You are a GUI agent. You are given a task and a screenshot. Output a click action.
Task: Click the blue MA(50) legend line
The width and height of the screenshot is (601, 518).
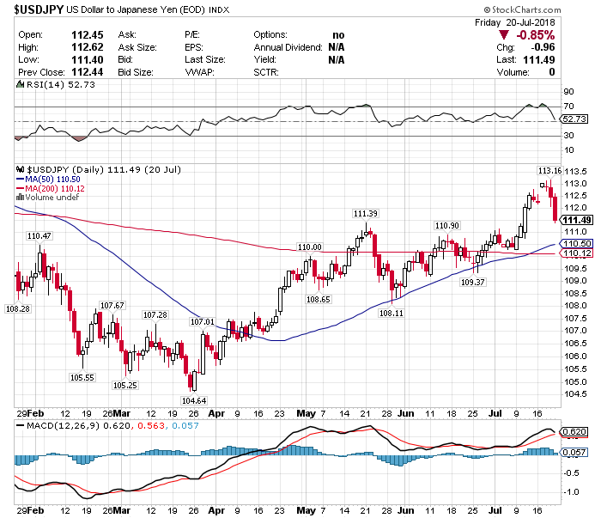pyautogui.click(x=20, y=179)
